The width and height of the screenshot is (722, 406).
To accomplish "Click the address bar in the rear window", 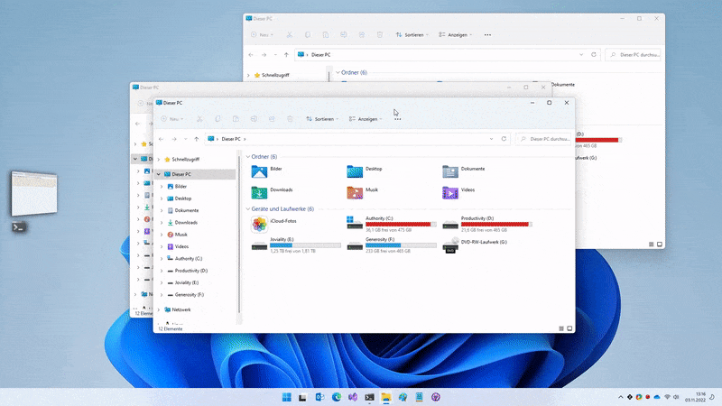I will click(448, 54).
